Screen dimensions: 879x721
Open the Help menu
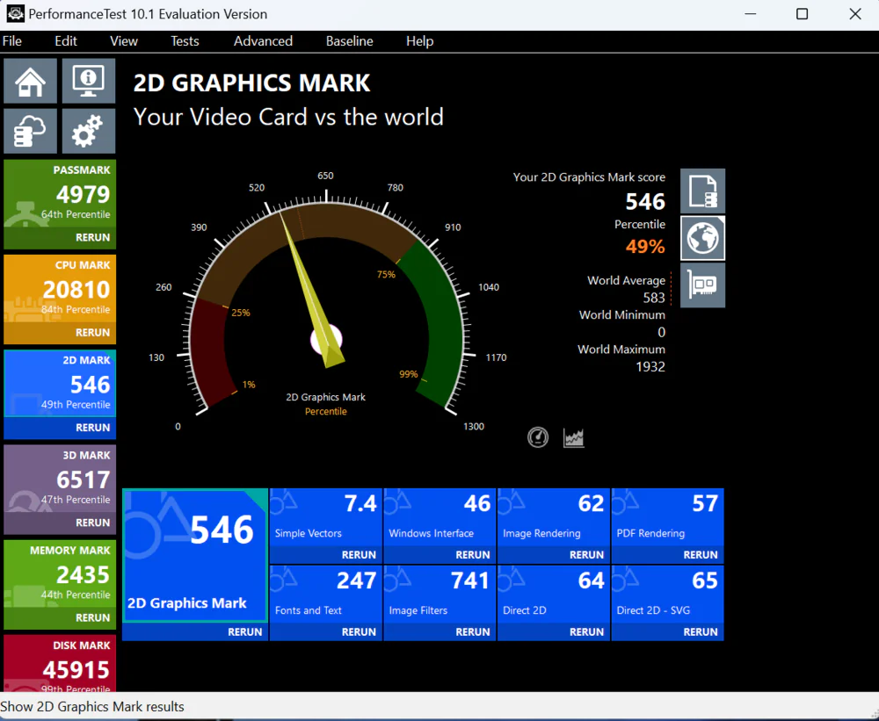419,41
